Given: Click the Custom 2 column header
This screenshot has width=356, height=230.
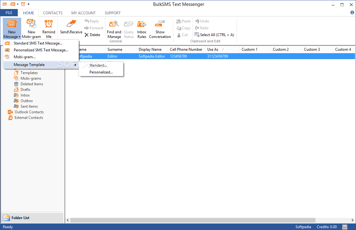Looking at the screenshot, I should click(x=286, y=49).
